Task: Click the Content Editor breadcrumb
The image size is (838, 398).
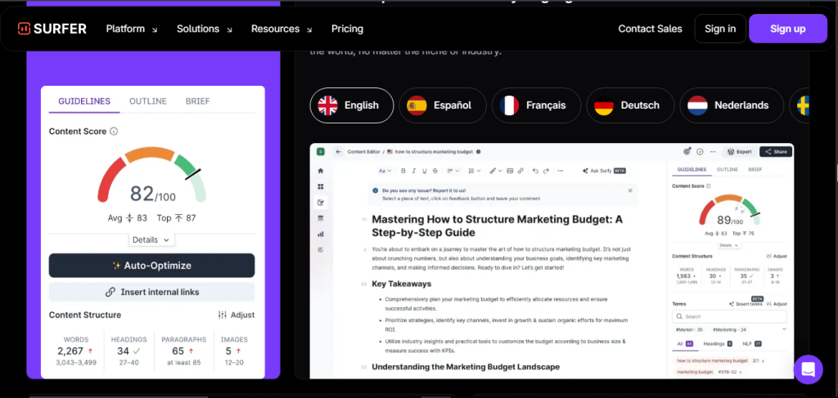Action: tap(363, 151)
